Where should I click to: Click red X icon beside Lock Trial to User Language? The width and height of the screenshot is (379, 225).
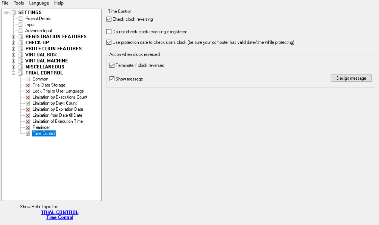click(x=28, y=91)
